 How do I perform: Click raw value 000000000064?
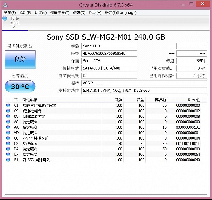click(x=188, y=154)
